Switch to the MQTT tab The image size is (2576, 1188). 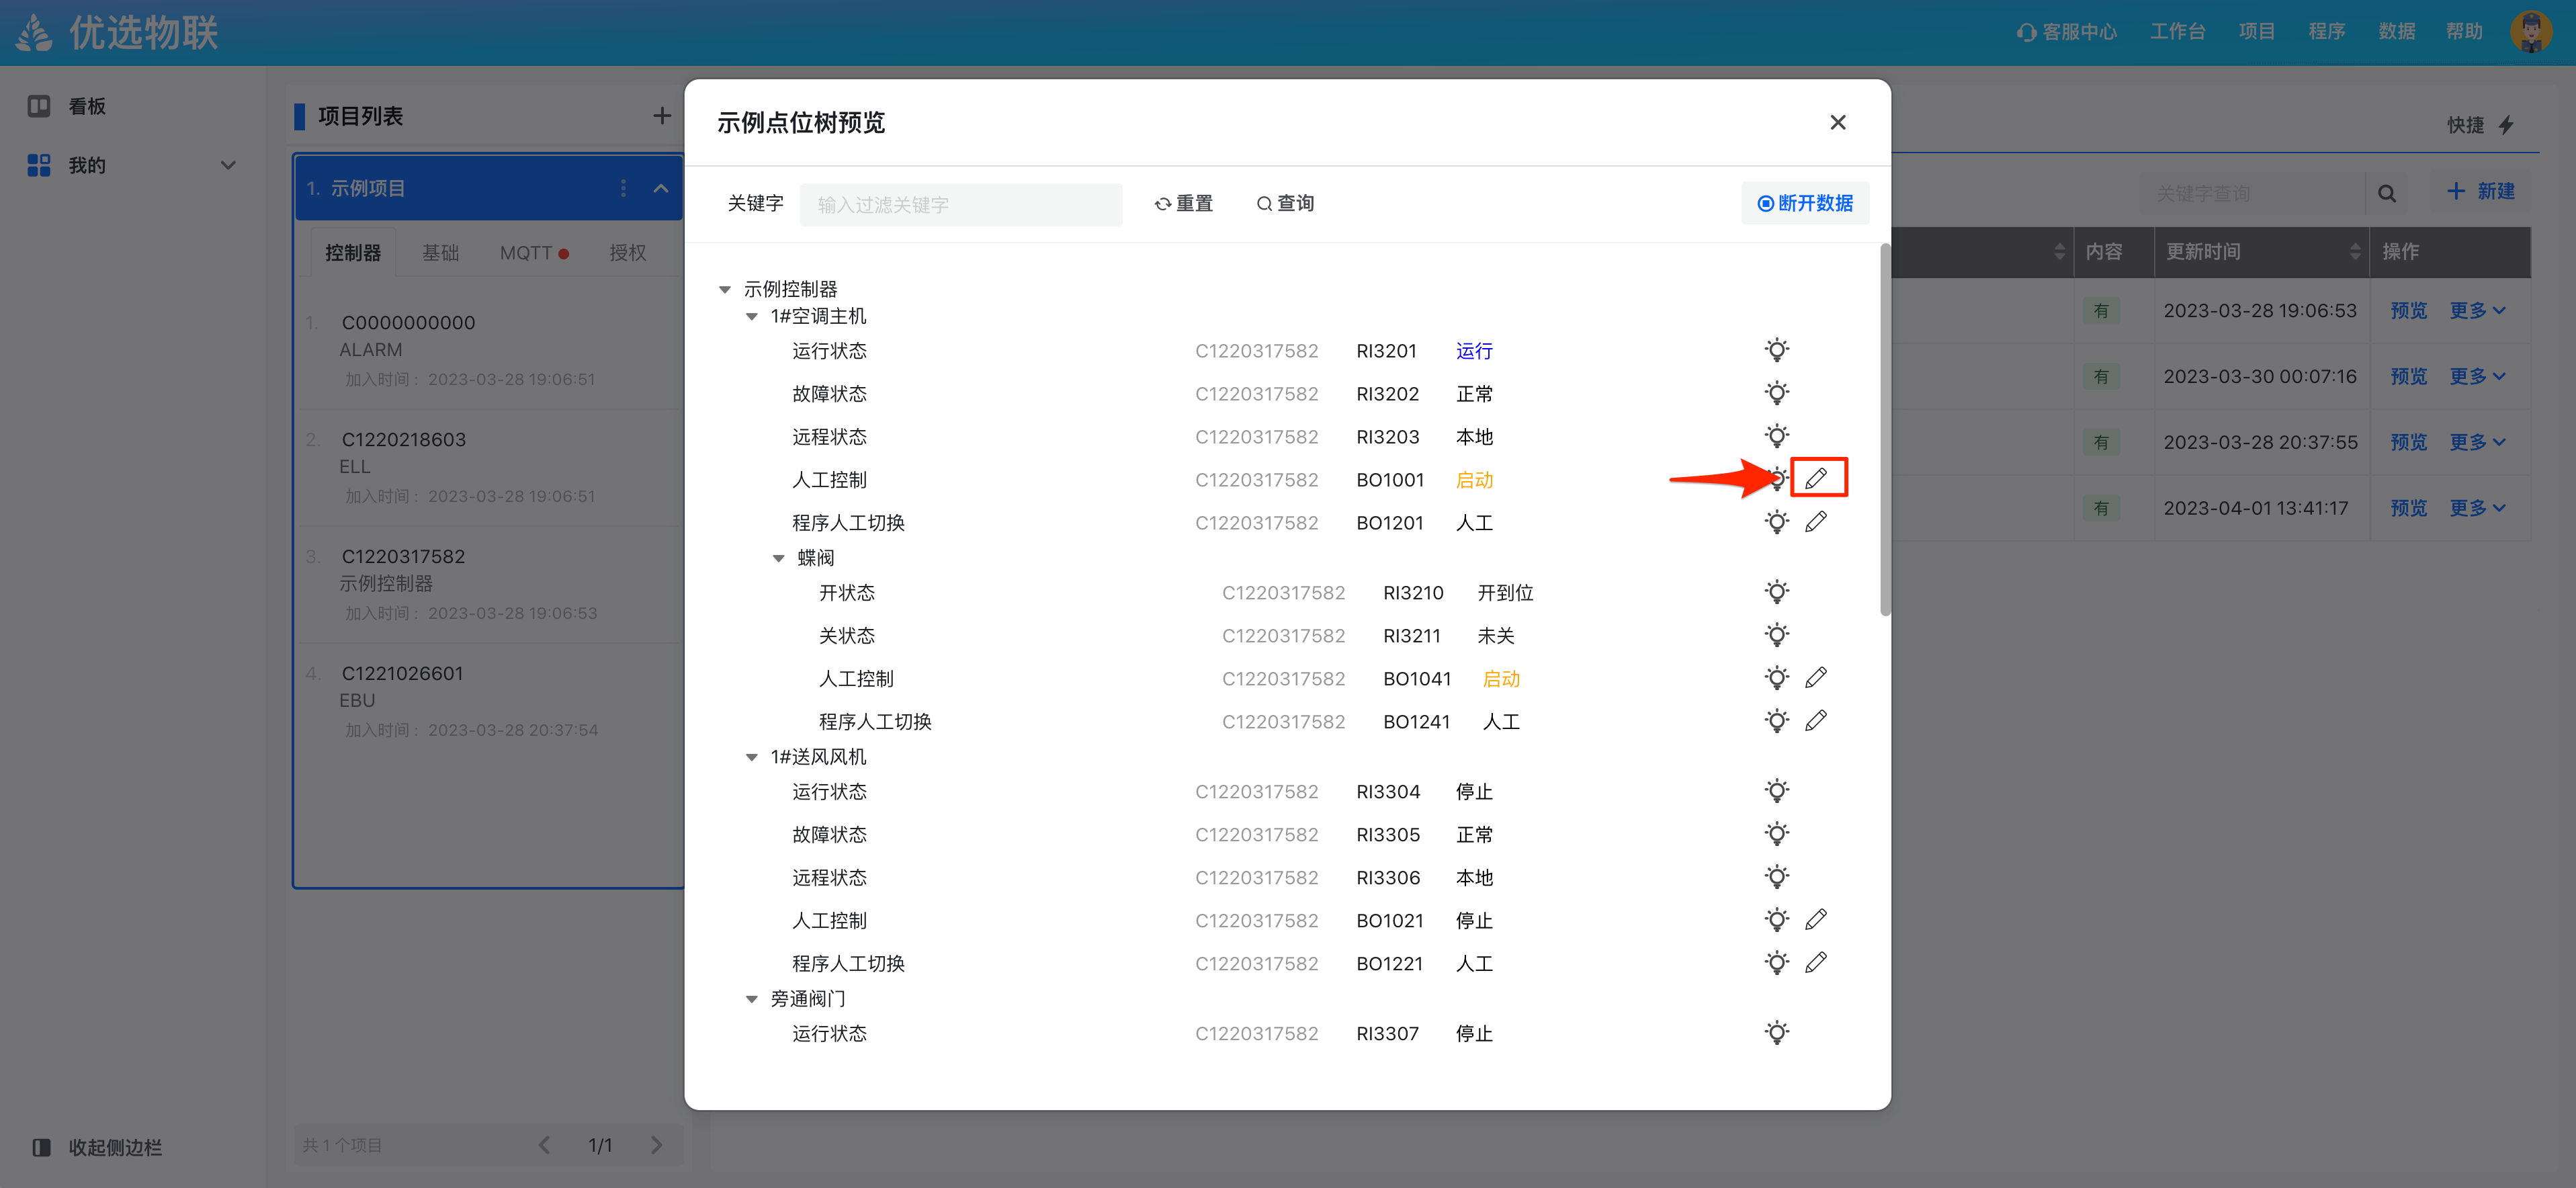click(534, 253)
